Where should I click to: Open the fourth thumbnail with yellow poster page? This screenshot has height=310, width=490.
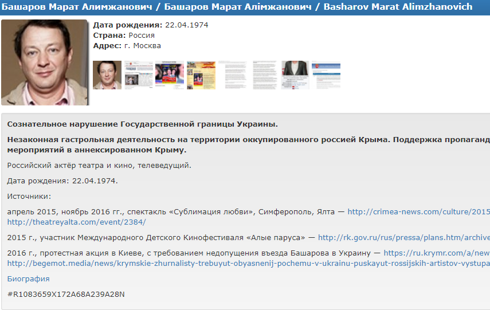[201, 75]
